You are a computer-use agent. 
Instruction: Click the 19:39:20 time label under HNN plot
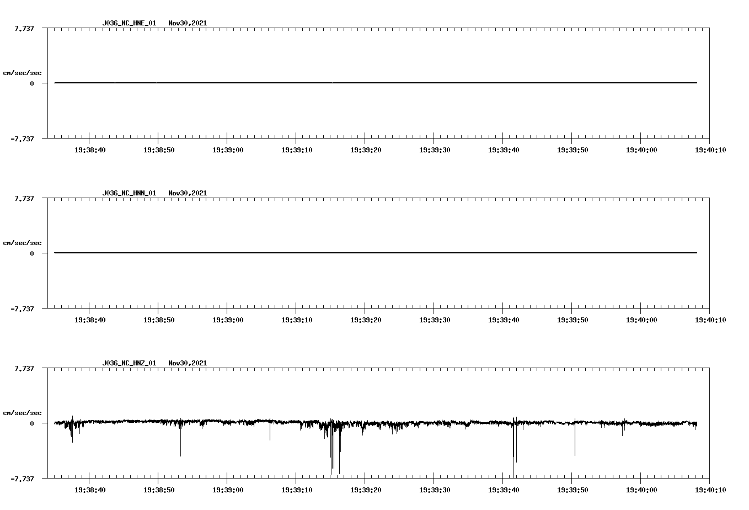366,320
